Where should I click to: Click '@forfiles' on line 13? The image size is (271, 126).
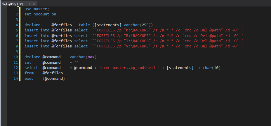pos(53,73)
